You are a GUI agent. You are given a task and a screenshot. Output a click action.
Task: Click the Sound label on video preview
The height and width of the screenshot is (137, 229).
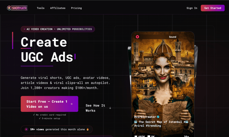coord(172,37)
